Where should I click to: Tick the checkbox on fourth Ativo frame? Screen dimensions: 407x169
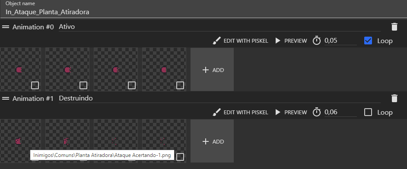(x=180, y=85)
